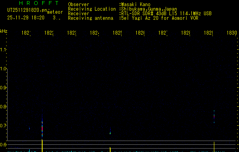Click the Receiving antenna label
The height and width of the screenshot is (152, 239).
91,18
